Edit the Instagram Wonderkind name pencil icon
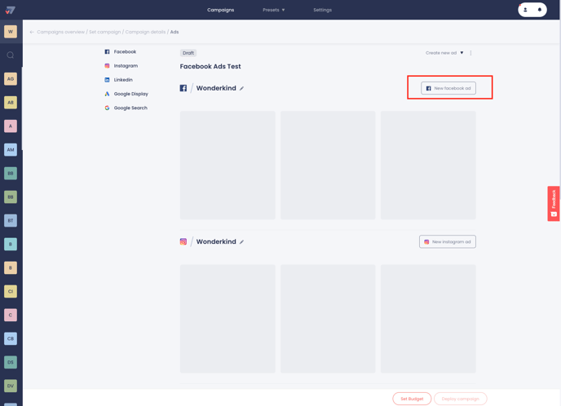The width and height of the screenshot is (561, 406). (242, 242)
